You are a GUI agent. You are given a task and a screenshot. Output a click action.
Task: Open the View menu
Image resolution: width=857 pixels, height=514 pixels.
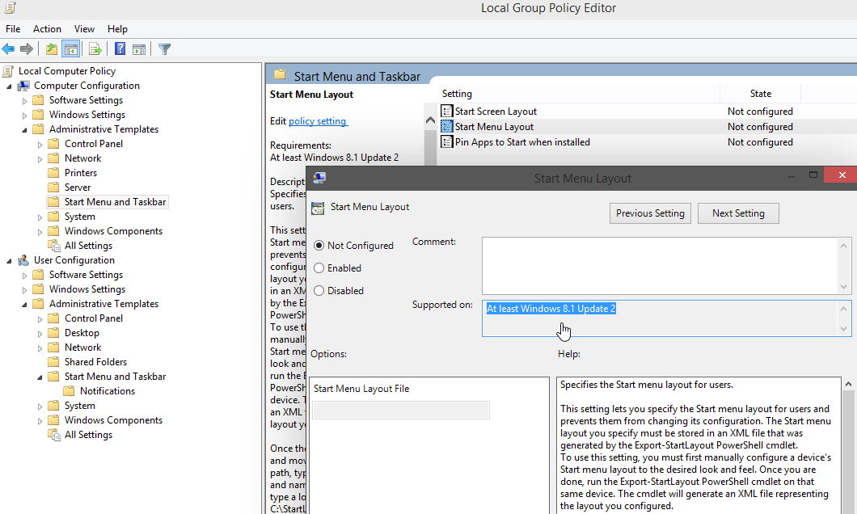[84, 29]
